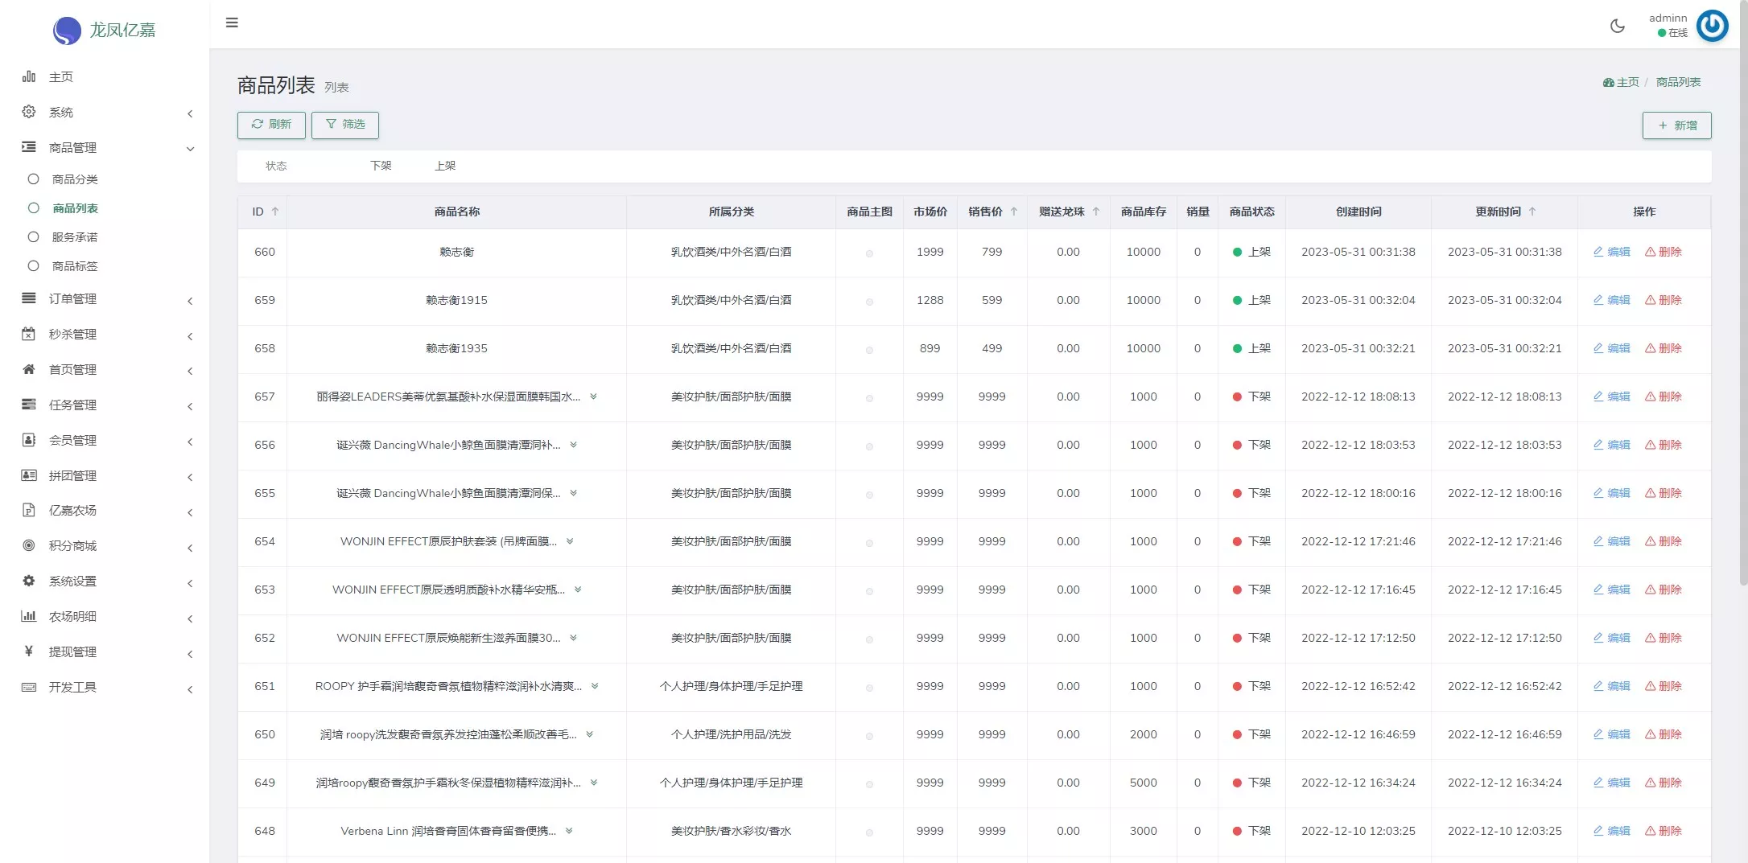The width and height of the screenshot is (1748, 863).
Task: Open the admin user avatar
Action: point(1712,26)
